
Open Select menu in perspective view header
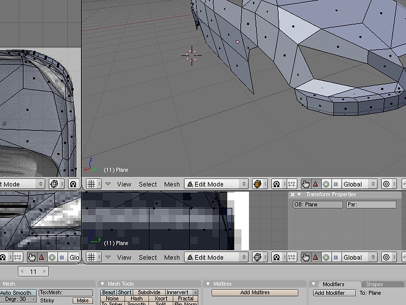click(148, 184)
